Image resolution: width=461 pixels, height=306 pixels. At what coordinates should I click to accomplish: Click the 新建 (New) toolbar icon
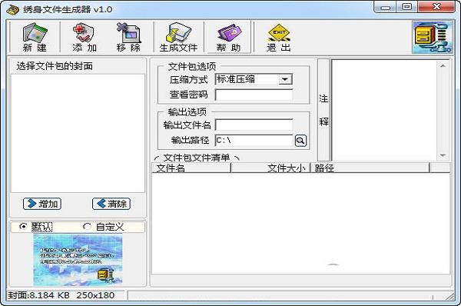point(35,38)
